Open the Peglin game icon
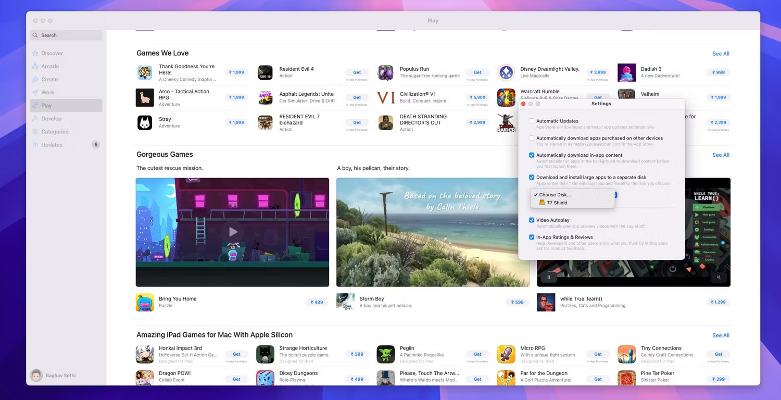Screen dimensions: 781x400 (386, 354)
